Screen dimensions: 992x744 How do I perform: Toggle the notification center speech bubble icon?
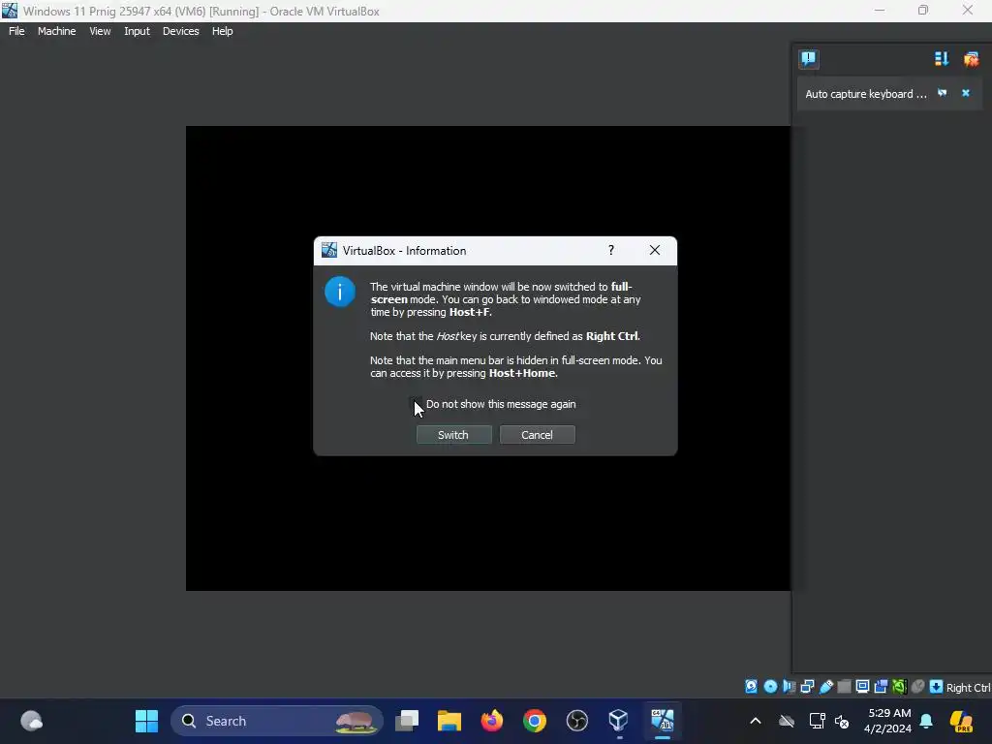[x=809, y=59]
